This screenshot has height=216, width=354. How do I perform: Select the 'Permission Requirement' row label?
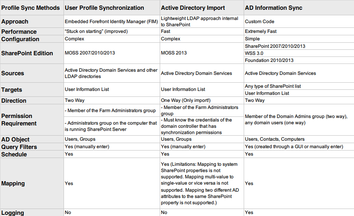pos(32,120)
